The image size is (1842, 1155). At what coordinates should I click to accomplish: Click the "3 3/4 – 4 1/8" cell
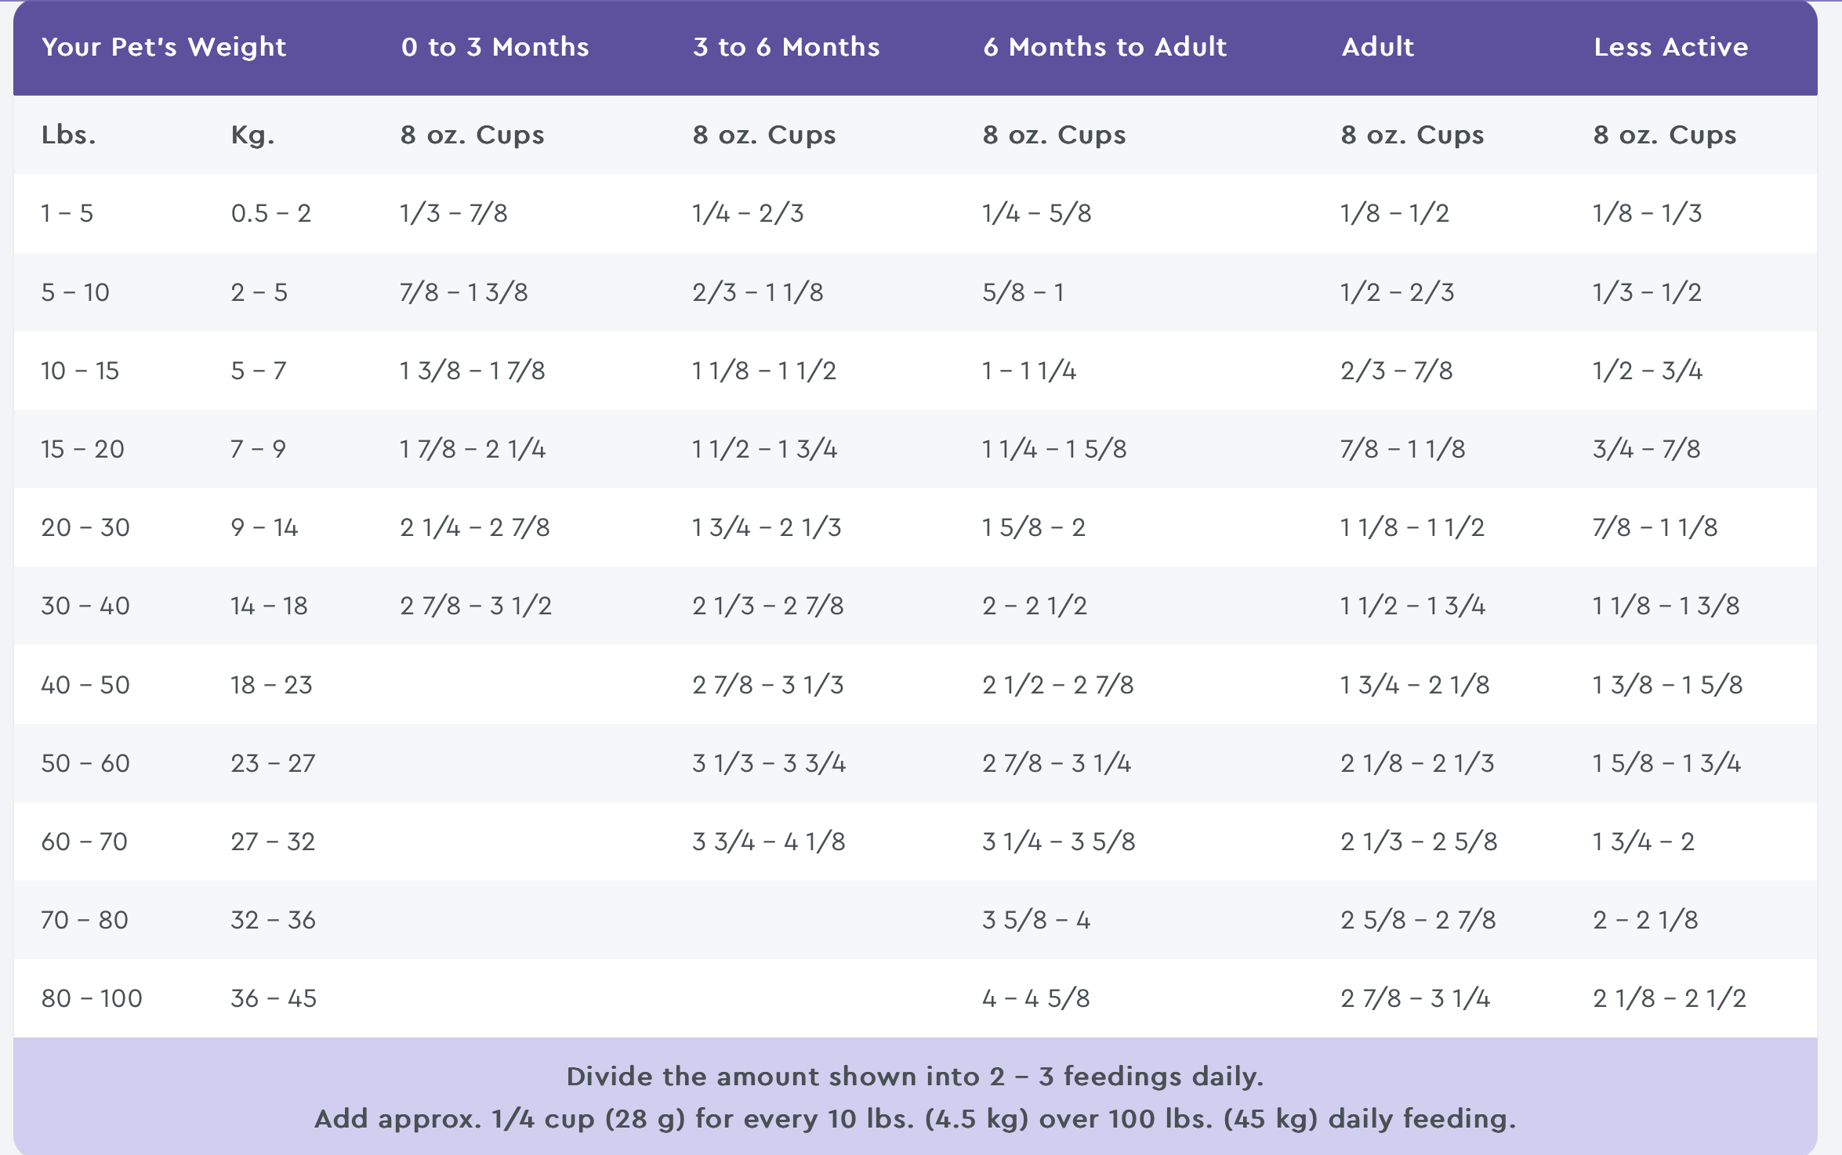point(769,842)
